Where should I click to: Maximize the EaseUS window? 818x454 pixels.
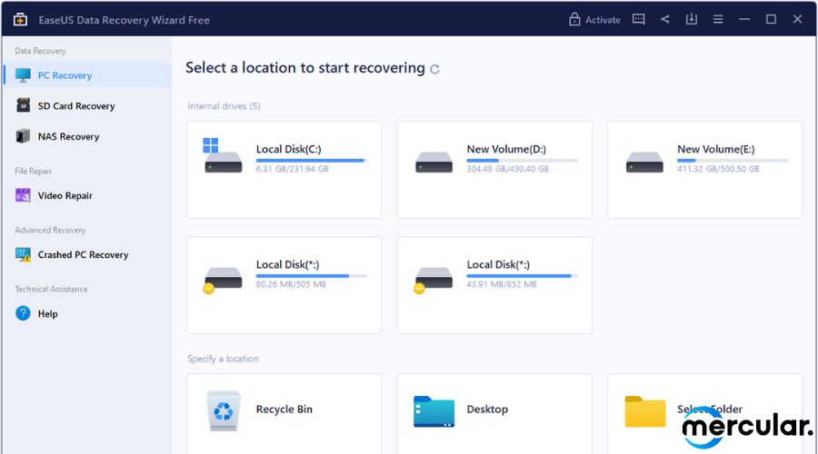(771, 19)
